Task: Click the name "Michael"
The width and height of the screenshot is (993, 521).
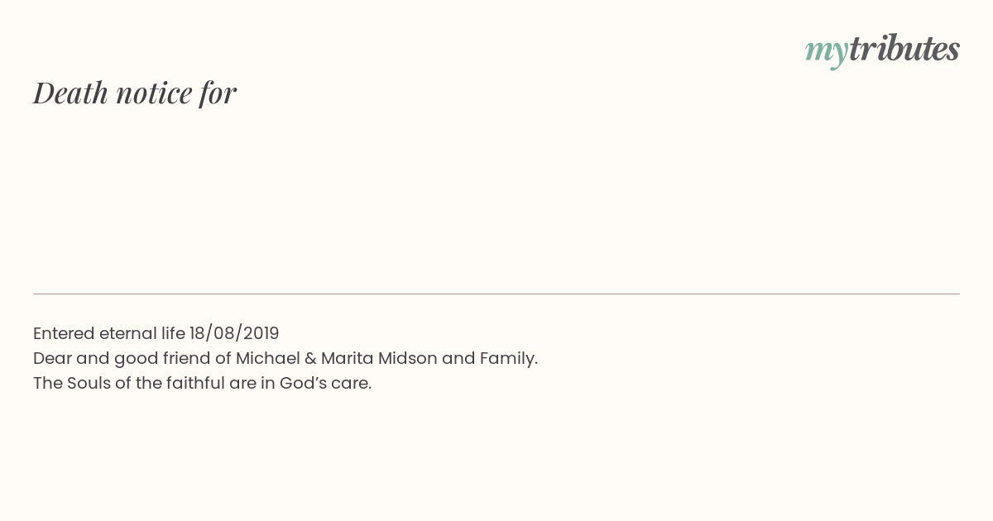Action: coord(262,358)
